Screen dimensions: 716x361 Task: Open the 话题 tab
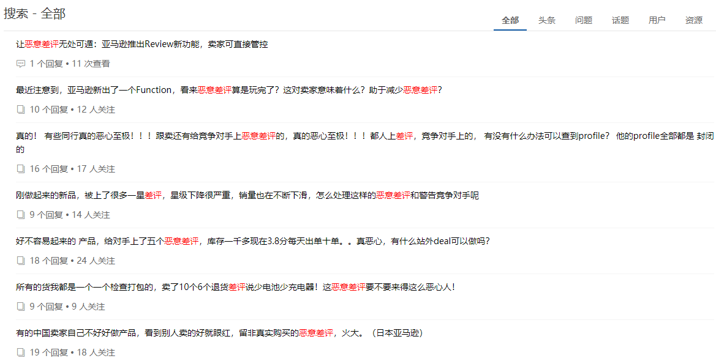pyautogui.click(x=620, y=20)
